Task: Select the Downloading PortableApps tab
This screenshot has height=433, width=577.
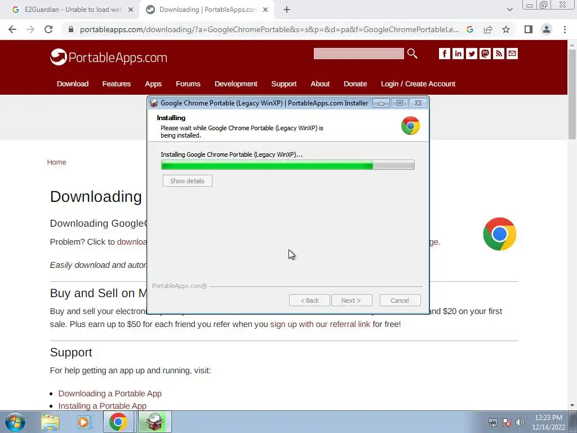Action: click(208, 10)
